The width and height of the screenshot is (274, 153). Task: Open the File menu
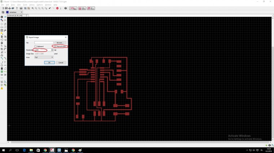coord(2,5)
